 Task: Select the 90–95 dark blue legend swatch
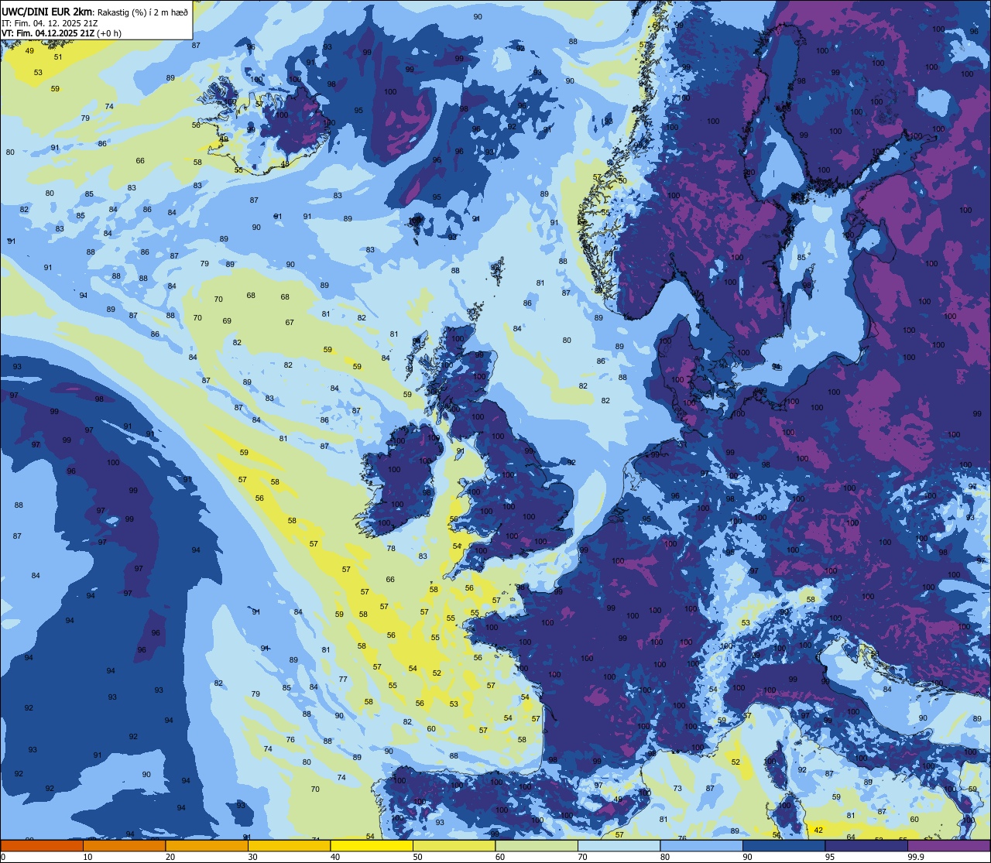(784, 845)
